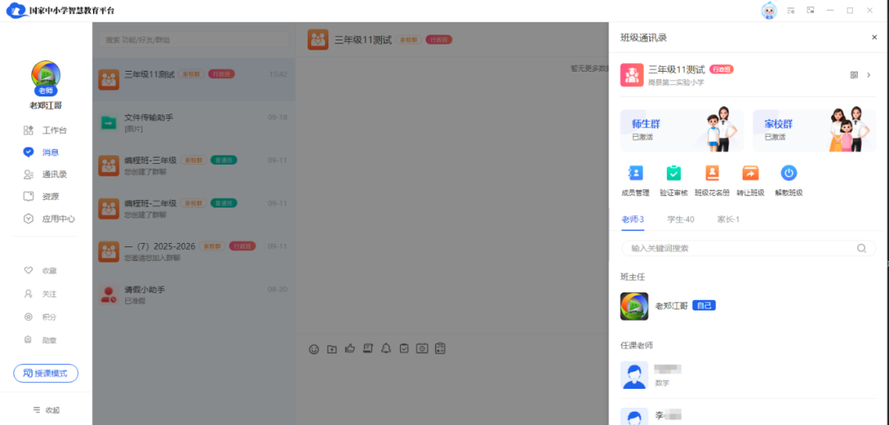Viewport: 889px width, 425px height.
Task: Open 消息 in sidebar
Action: 41,152
